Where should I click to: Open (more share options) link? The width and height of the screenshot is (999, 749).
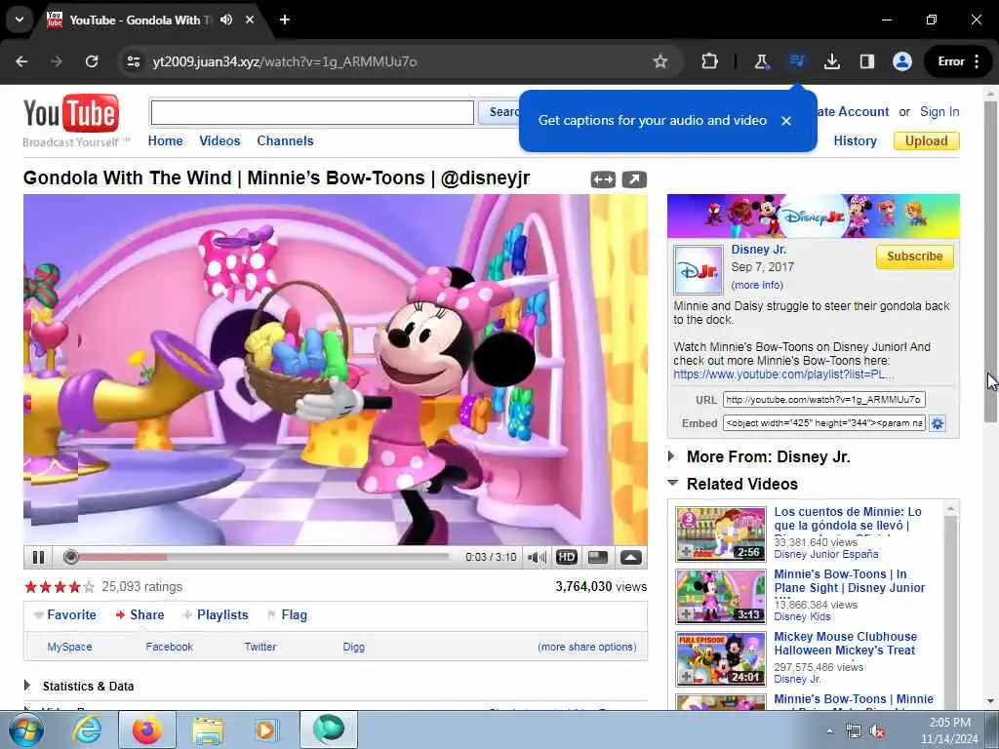tap(586, 648)
